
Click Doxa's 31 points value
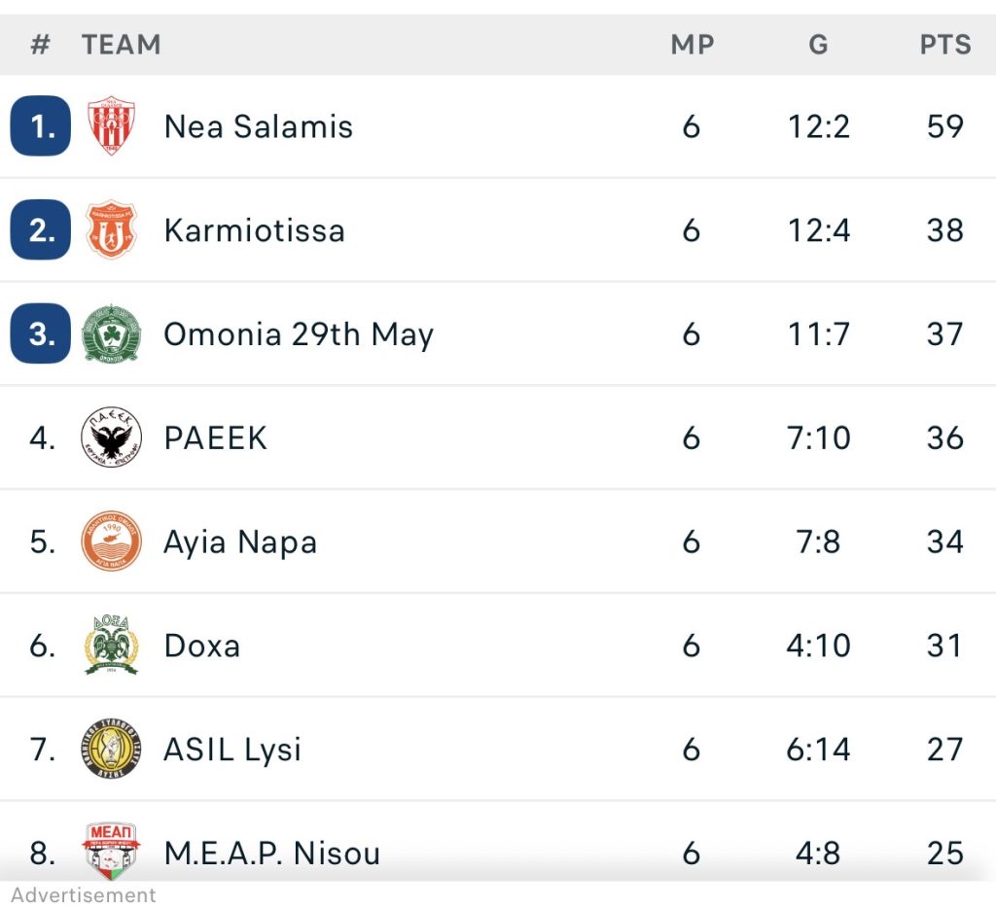944,646
